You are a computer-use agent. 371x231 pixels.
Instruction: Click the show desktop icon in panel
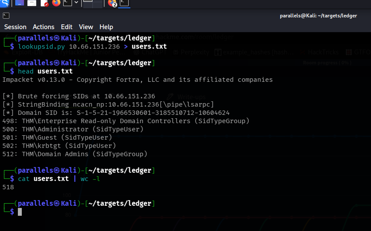[x=20, y=3]
